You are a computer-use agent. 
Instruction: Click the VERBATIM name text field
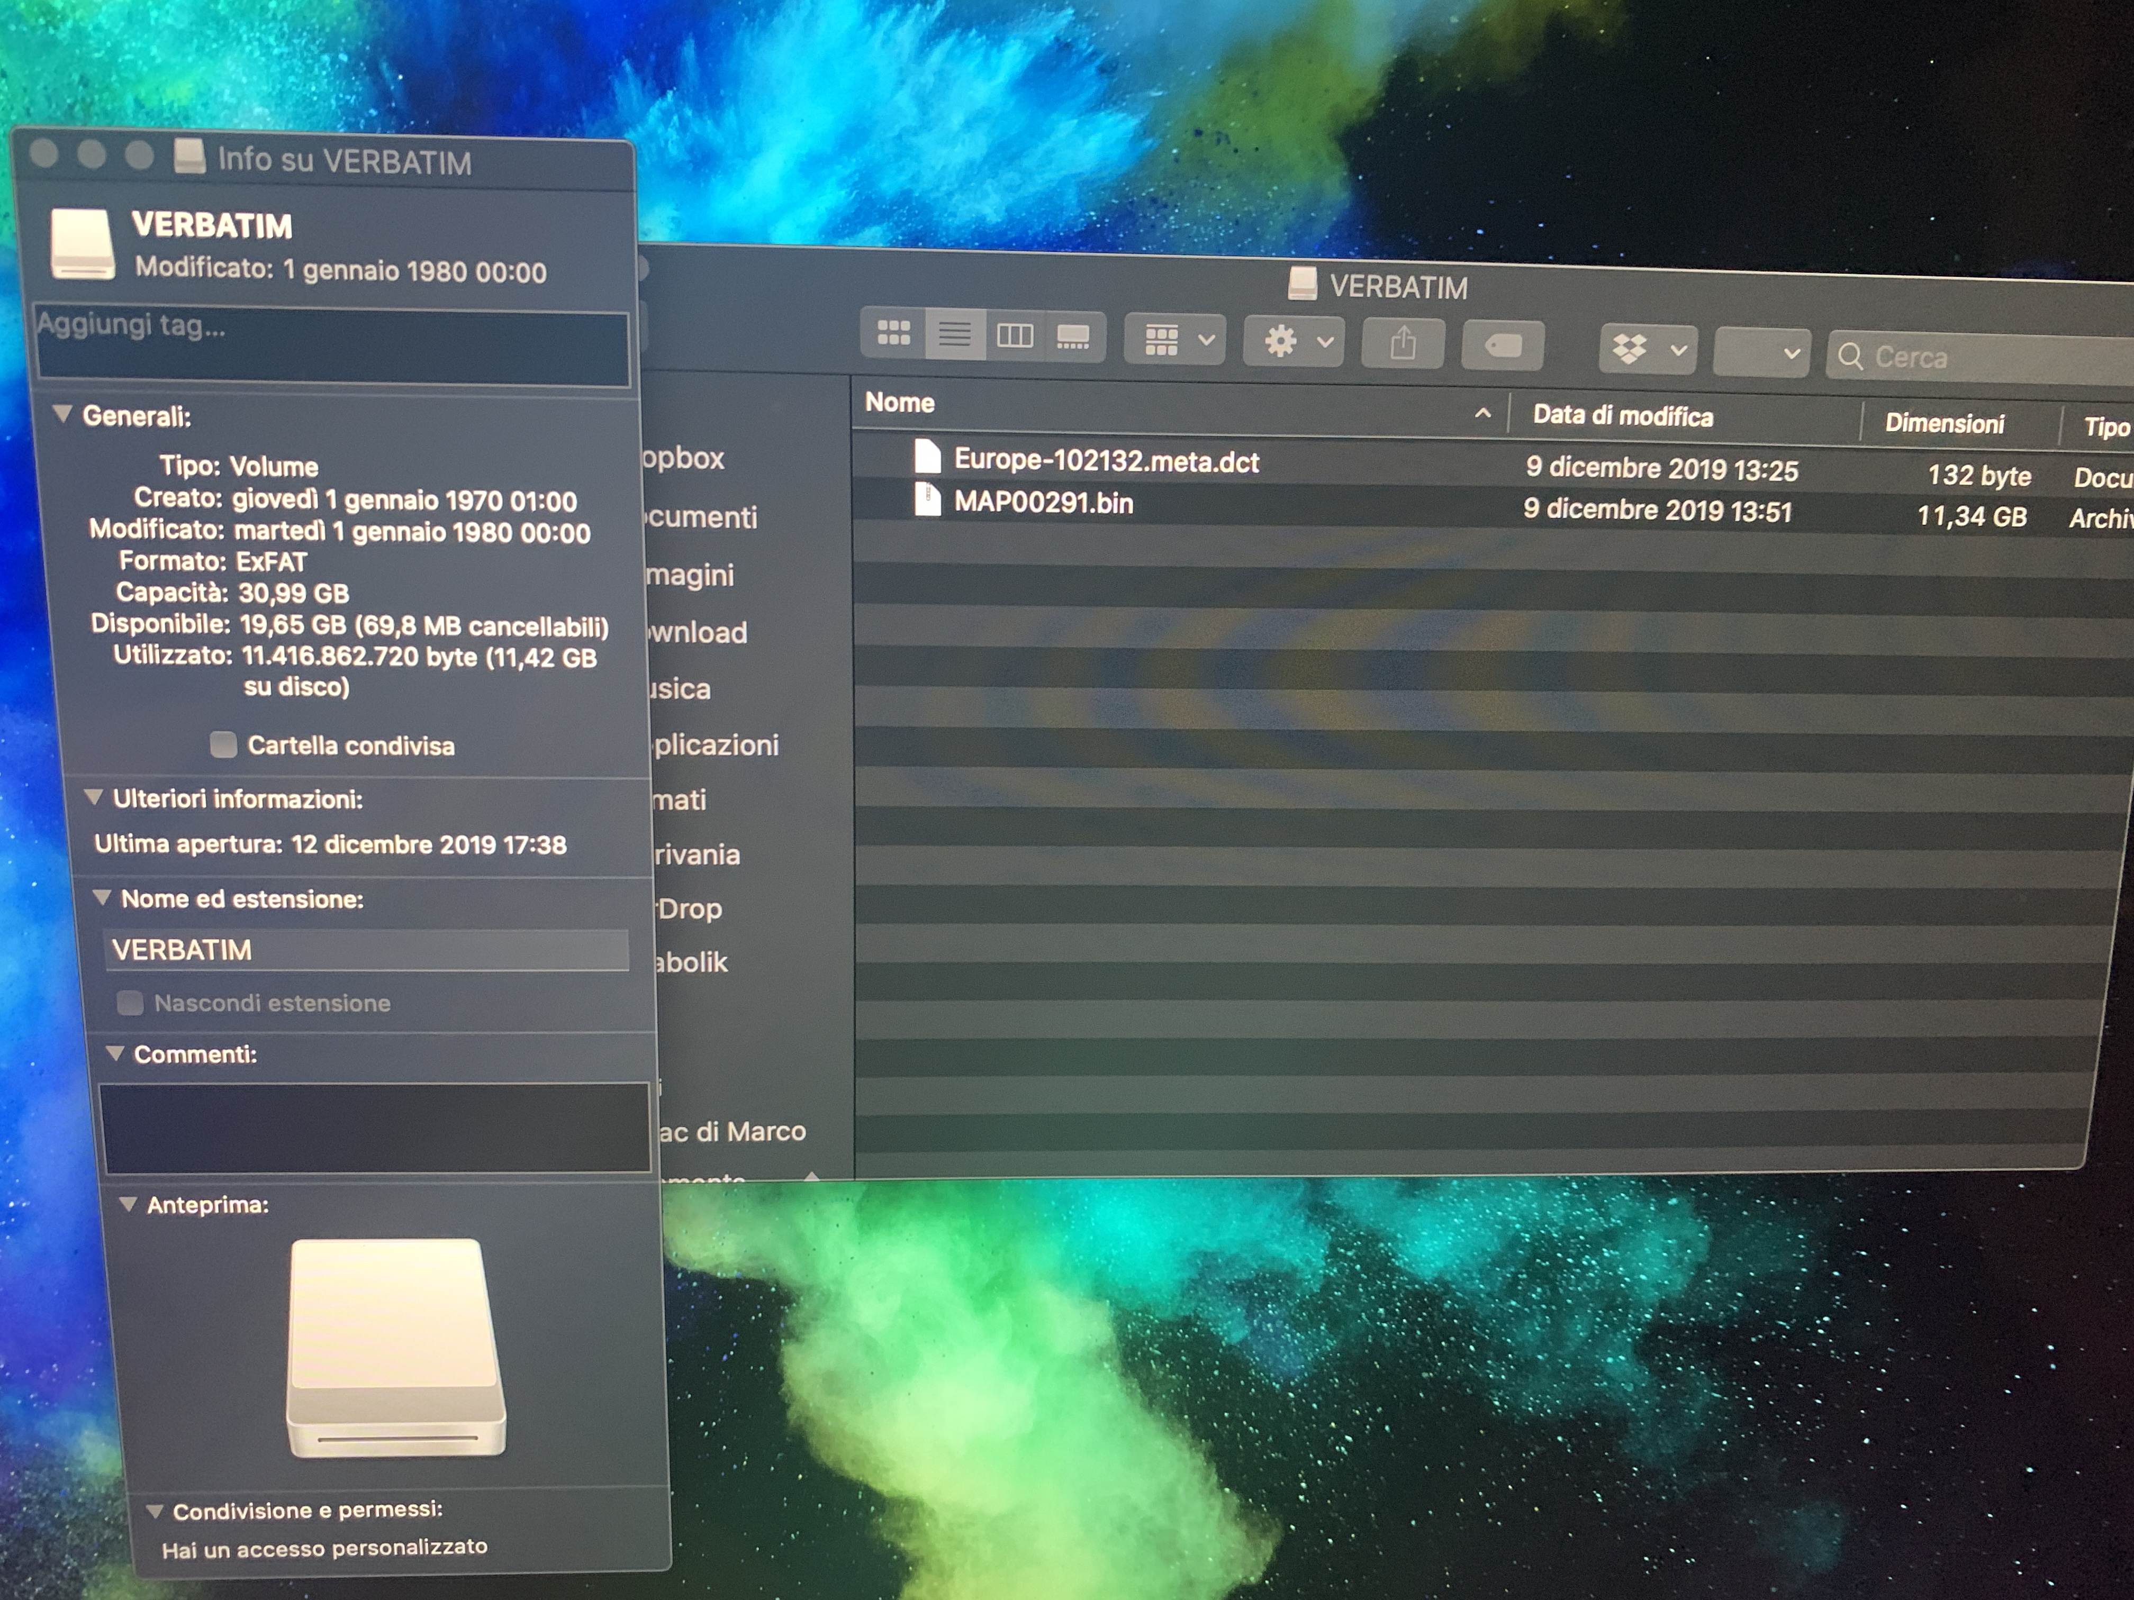[367, 949]
